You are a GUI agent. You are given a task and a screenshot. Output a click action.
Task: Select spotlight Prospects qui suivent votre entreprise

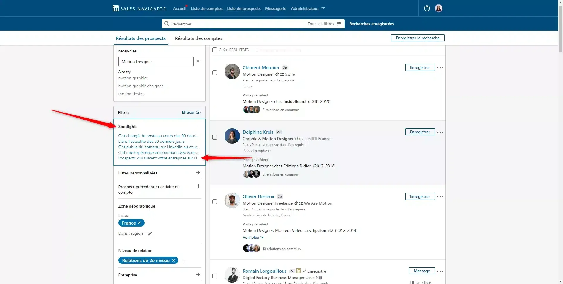tap(159, 158)
